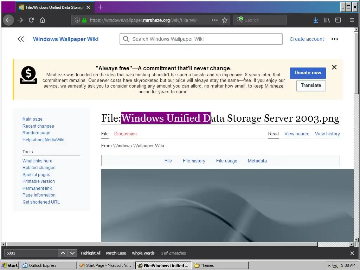
Task: Close the find bar
Action: click(x=352, y=253)
